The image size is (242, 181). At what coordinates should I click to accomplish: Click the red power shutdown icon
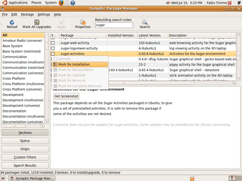pyautogui.click(x=230, y=3)
